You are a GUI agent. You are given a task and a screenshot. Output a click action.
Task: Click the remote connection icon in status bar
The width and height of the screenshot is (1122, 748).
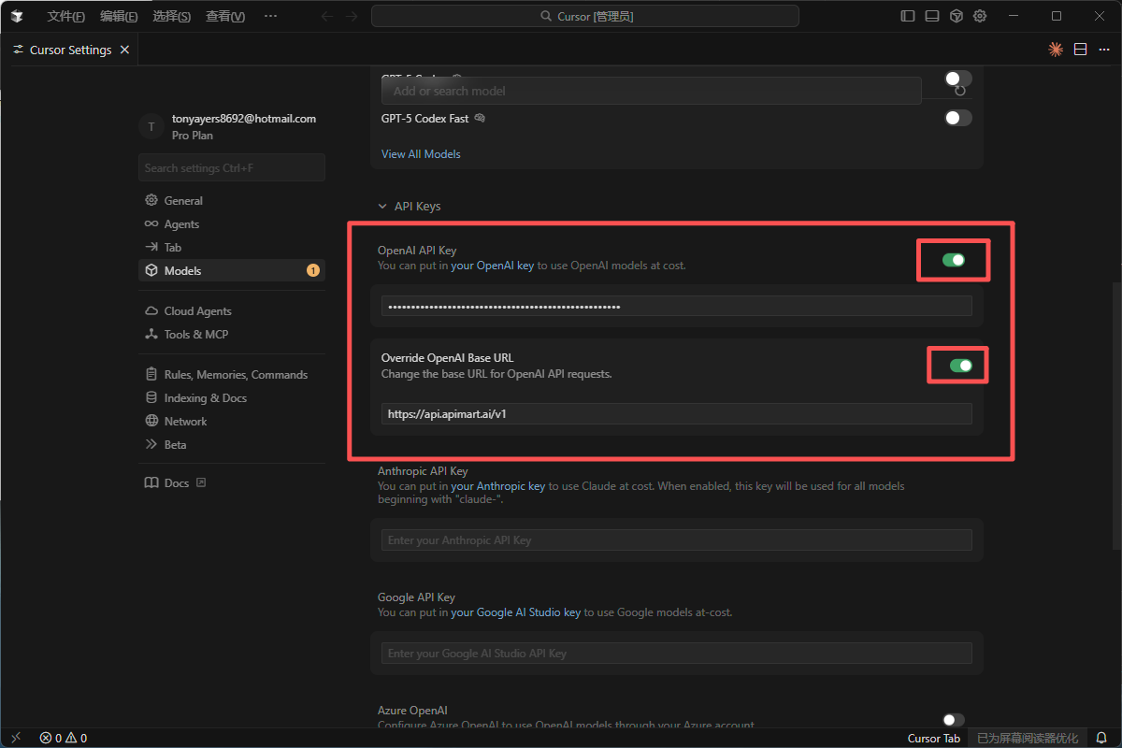click(x=16, y=738)
